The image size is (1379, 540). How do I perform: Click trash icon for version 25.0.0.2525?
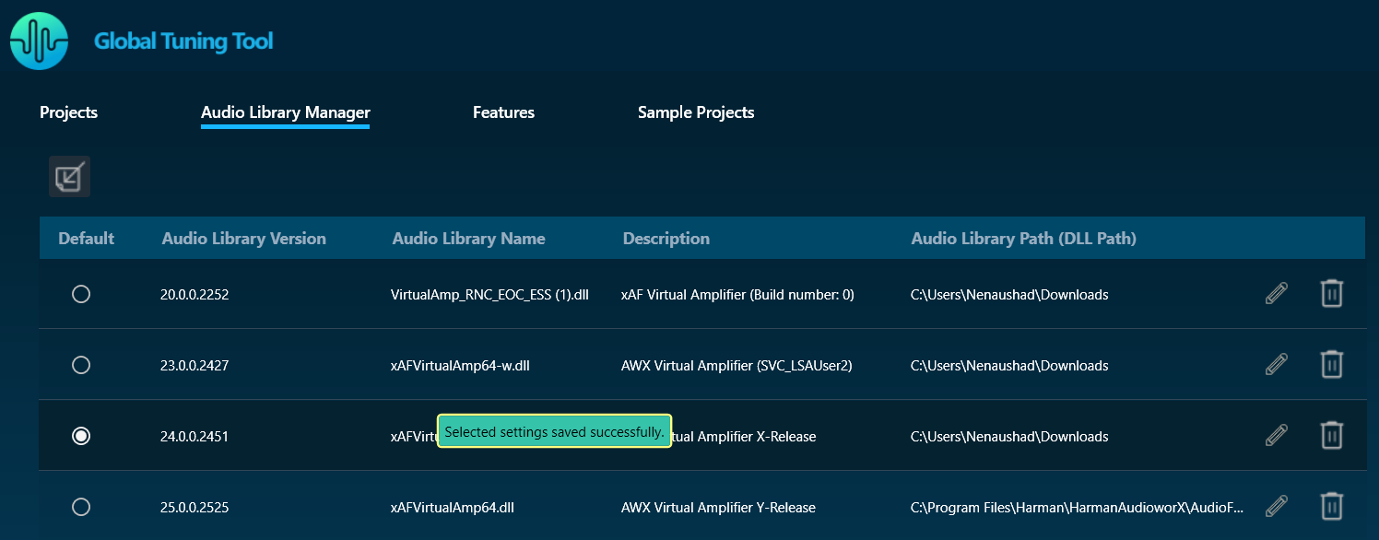(1331, 506)
